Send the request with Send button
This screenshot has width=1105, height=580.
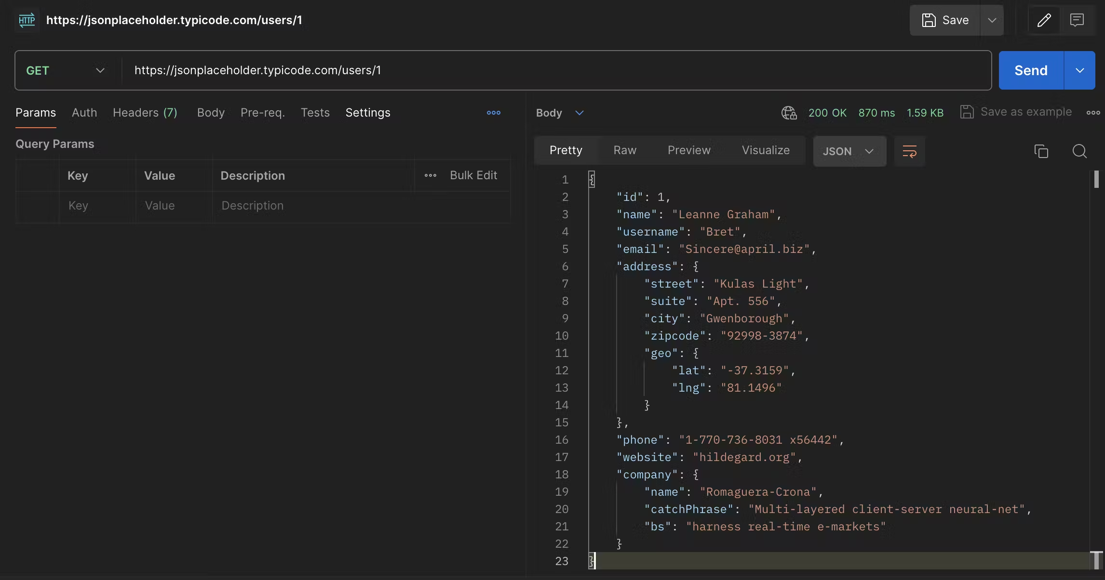tap(1031, 70)
